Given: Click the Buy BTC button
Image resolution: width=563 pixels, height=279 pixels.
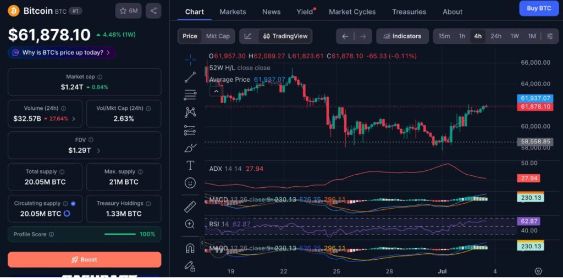Looking at the screenshot, I should point(539,8).
